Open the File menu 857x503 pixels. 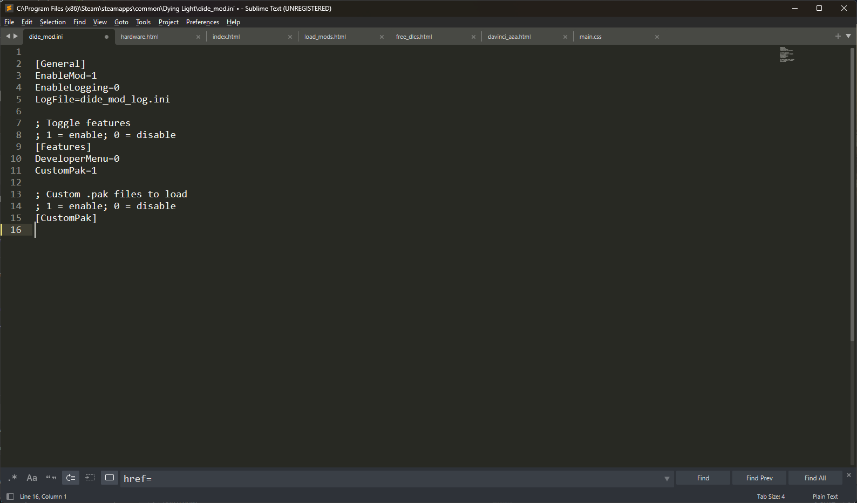[x=9, y=22]
